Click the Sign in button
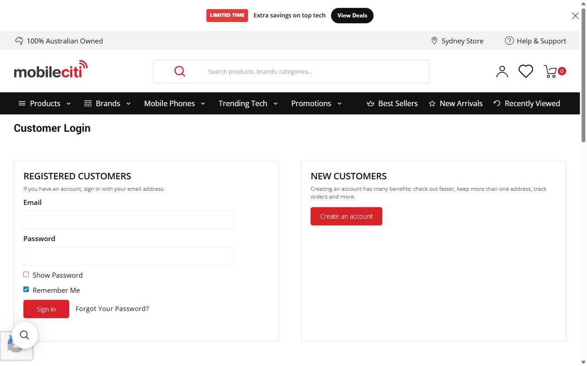Screen dimensions: 587x366 click(x=46, y=309)
